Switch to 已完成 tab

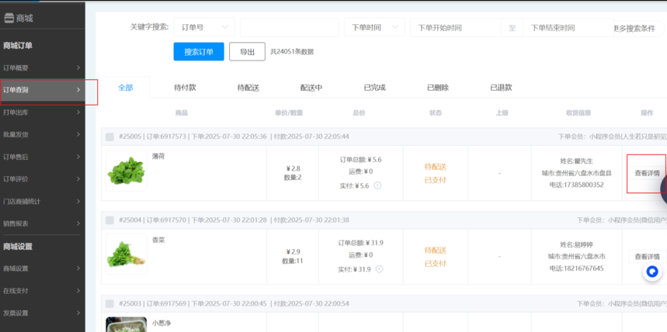[375, 88]
